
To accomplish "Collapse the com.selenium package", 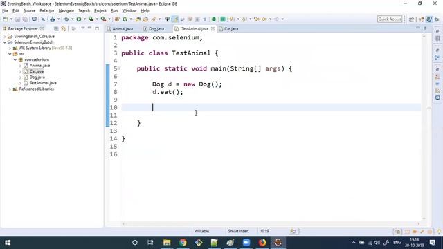I will click(15, 60).
